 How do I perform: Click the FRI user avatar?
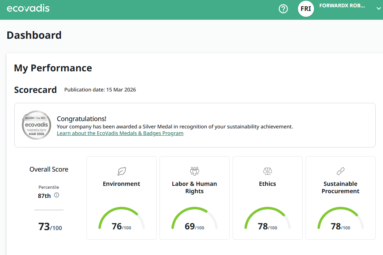(306, 9)
